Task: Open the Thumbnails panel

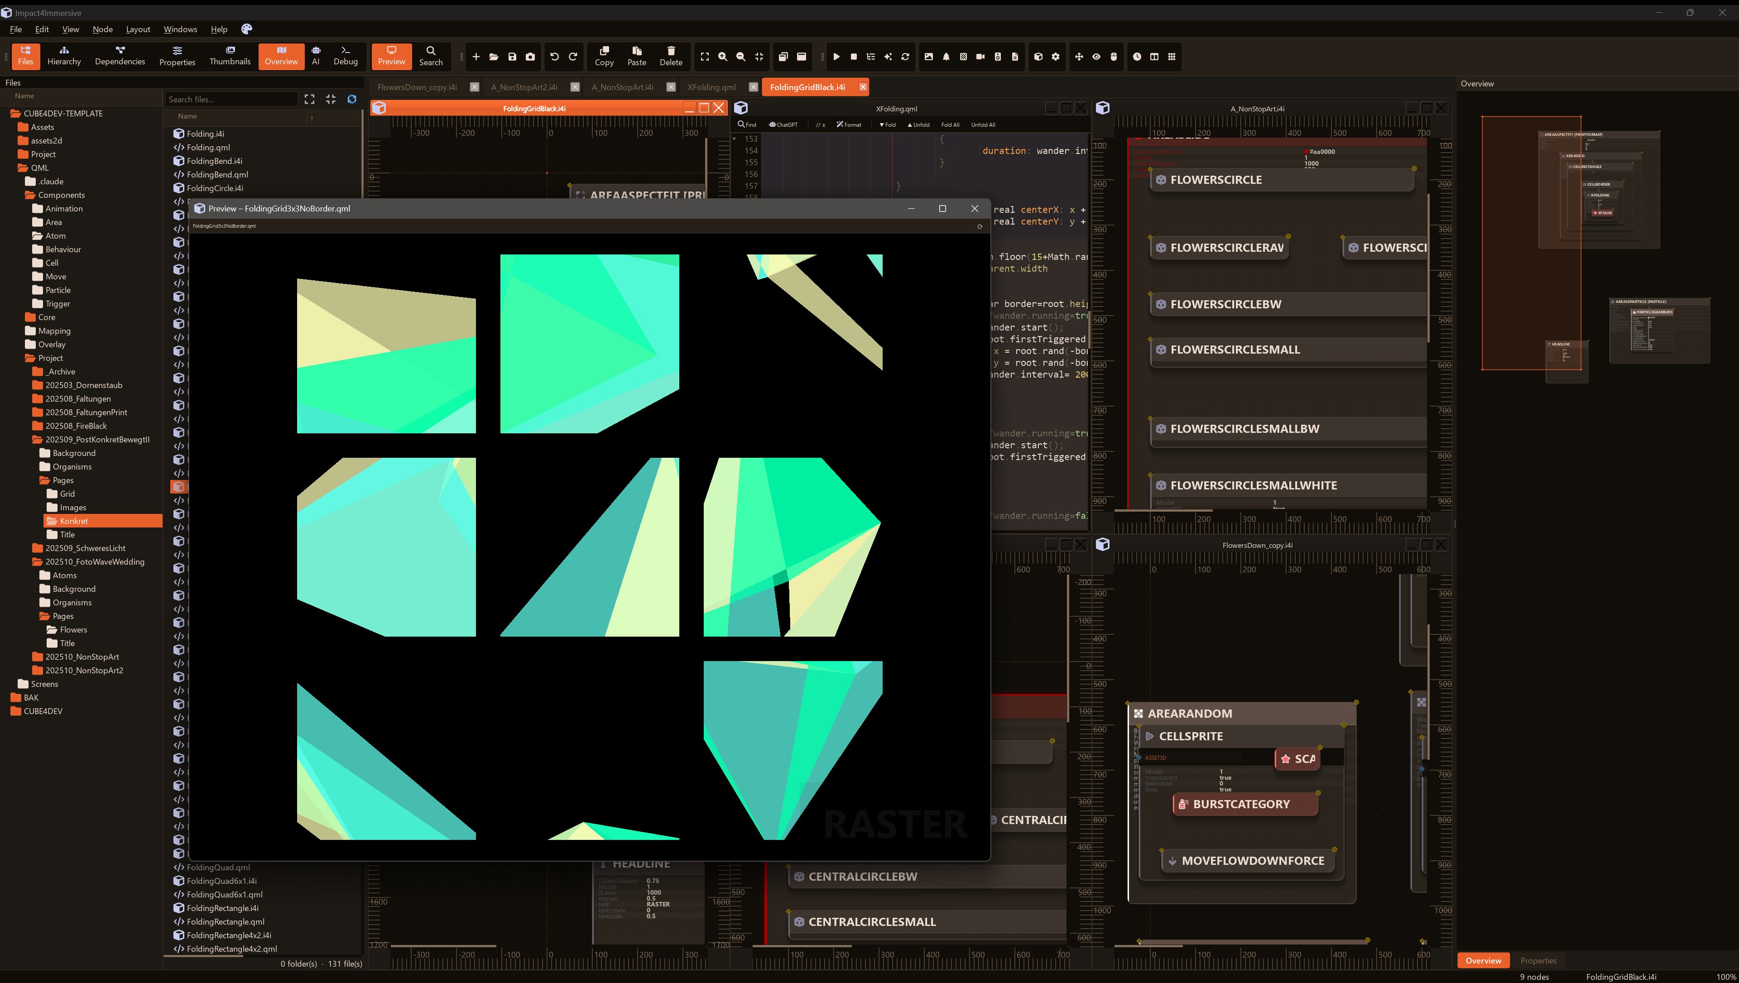Action: click(x=230, y=55)
